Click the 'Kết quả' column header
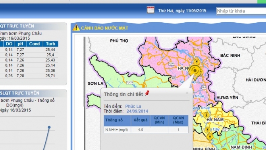 pos(141,121)
